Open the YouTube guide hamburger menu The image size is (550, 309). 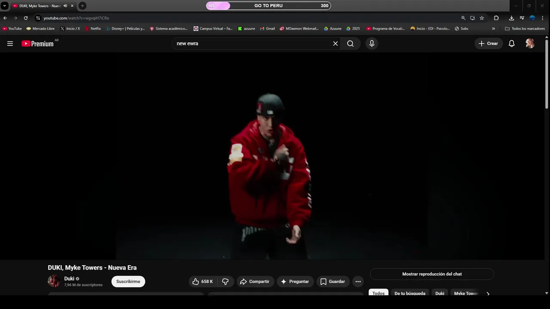pos(10,43)
